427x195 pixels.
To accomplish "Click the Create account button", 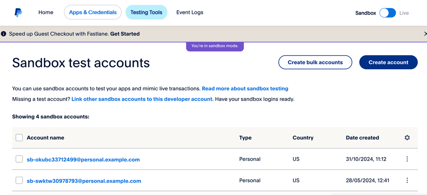I will tap(388, 62).
